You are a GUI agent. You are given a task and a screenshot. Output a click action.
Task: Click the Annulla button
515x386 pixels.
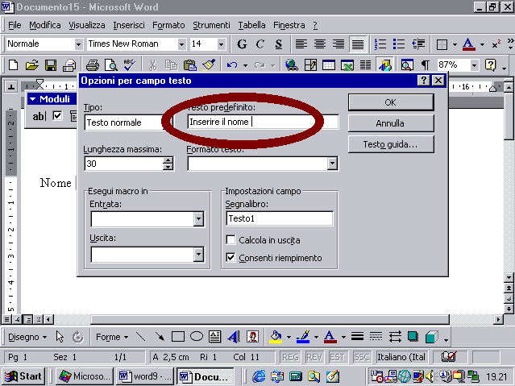click(391, 123)
